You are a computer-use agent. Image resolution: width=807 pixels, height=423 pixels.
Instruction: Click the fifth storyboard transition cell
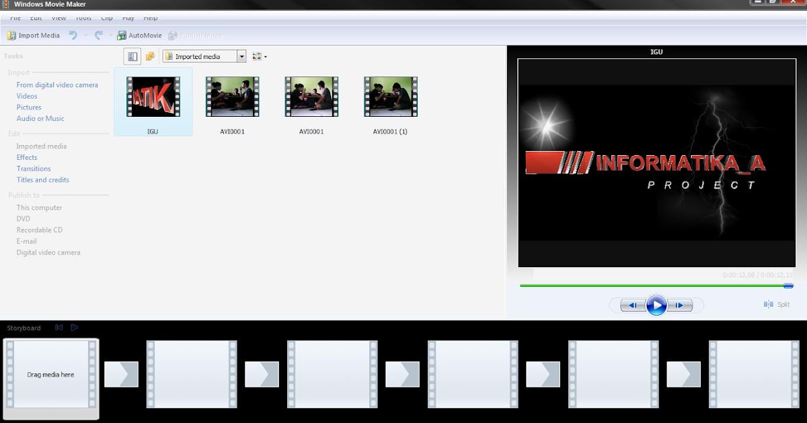pyautogui.click(x=683, y=374)
